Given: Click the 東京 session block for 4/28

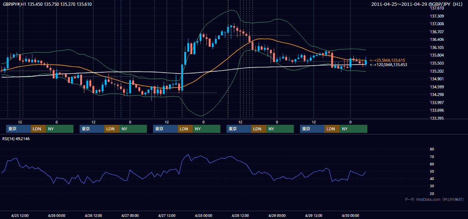Looking at the screenshot, I should click(239, 129).
